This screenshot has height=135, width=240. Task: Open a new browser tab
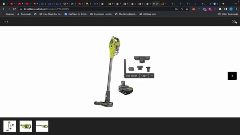click(223, 4)
